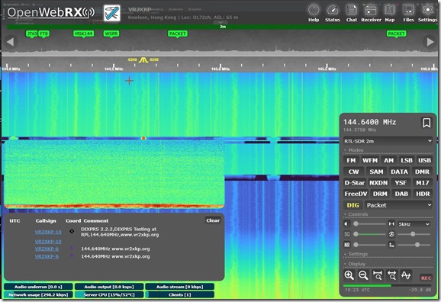Select LSB mode
This screenshot has width=441, height=302.
[407, 160]
